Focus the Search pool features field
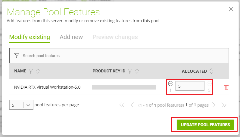 click(x=120, y=56)
